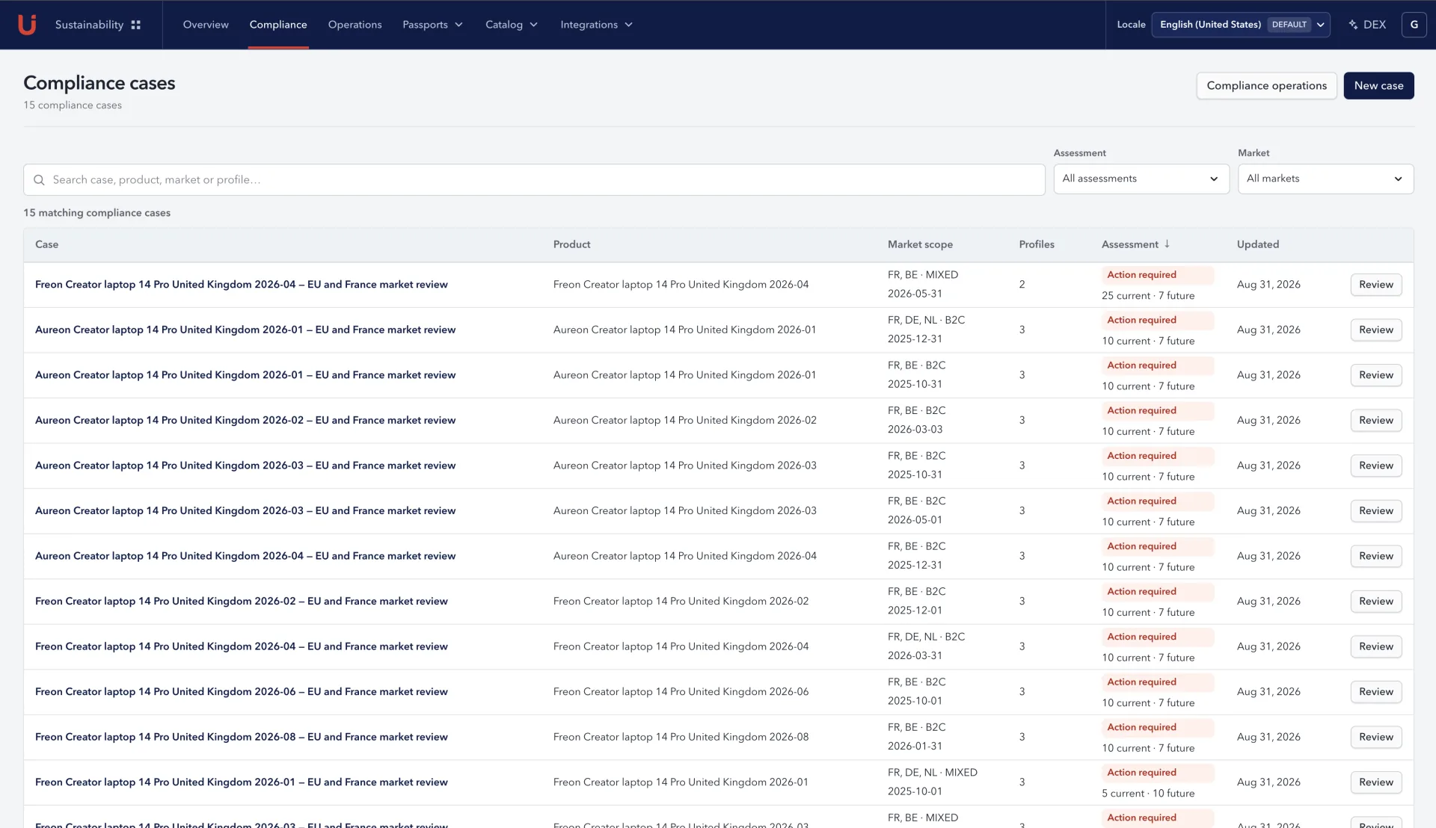Open the Overview tab

point(206,25)
